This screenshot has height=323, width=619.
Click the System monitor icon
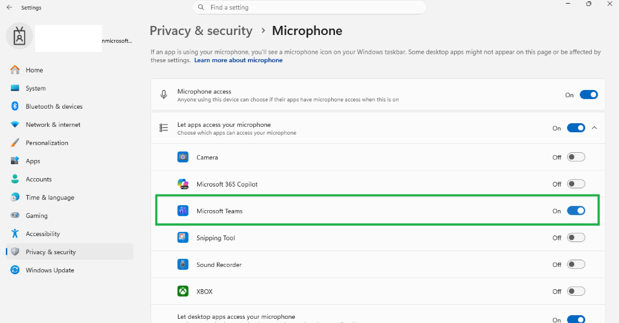point(15,88)
